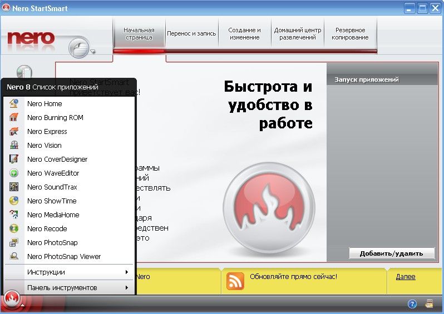The height and width of the screenshot is (314, 444).
Task: Open Nero CoverDesigner entry
Action: pos(70,159)
